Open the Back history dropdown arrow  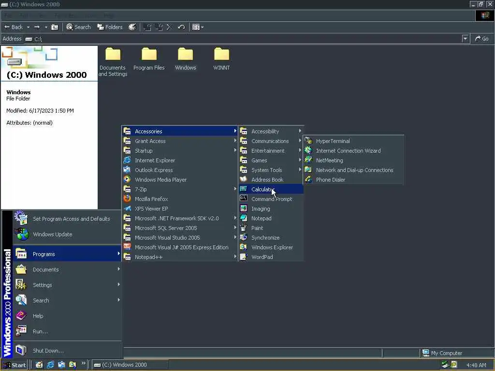tap(28, 27)
